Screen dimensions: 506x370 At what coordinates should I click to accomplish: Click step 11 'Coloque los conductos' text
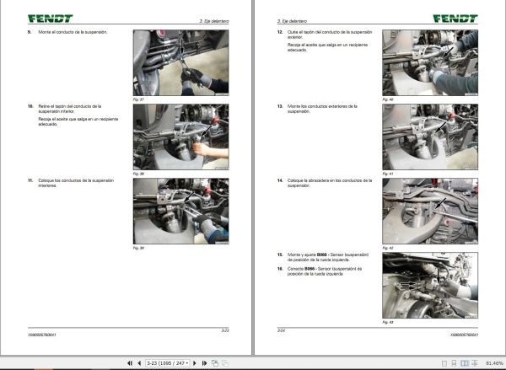(76, 183)
